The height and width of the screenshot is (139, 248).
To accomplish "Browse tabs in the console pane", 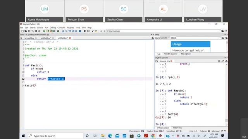I will (x=157, y=61).
